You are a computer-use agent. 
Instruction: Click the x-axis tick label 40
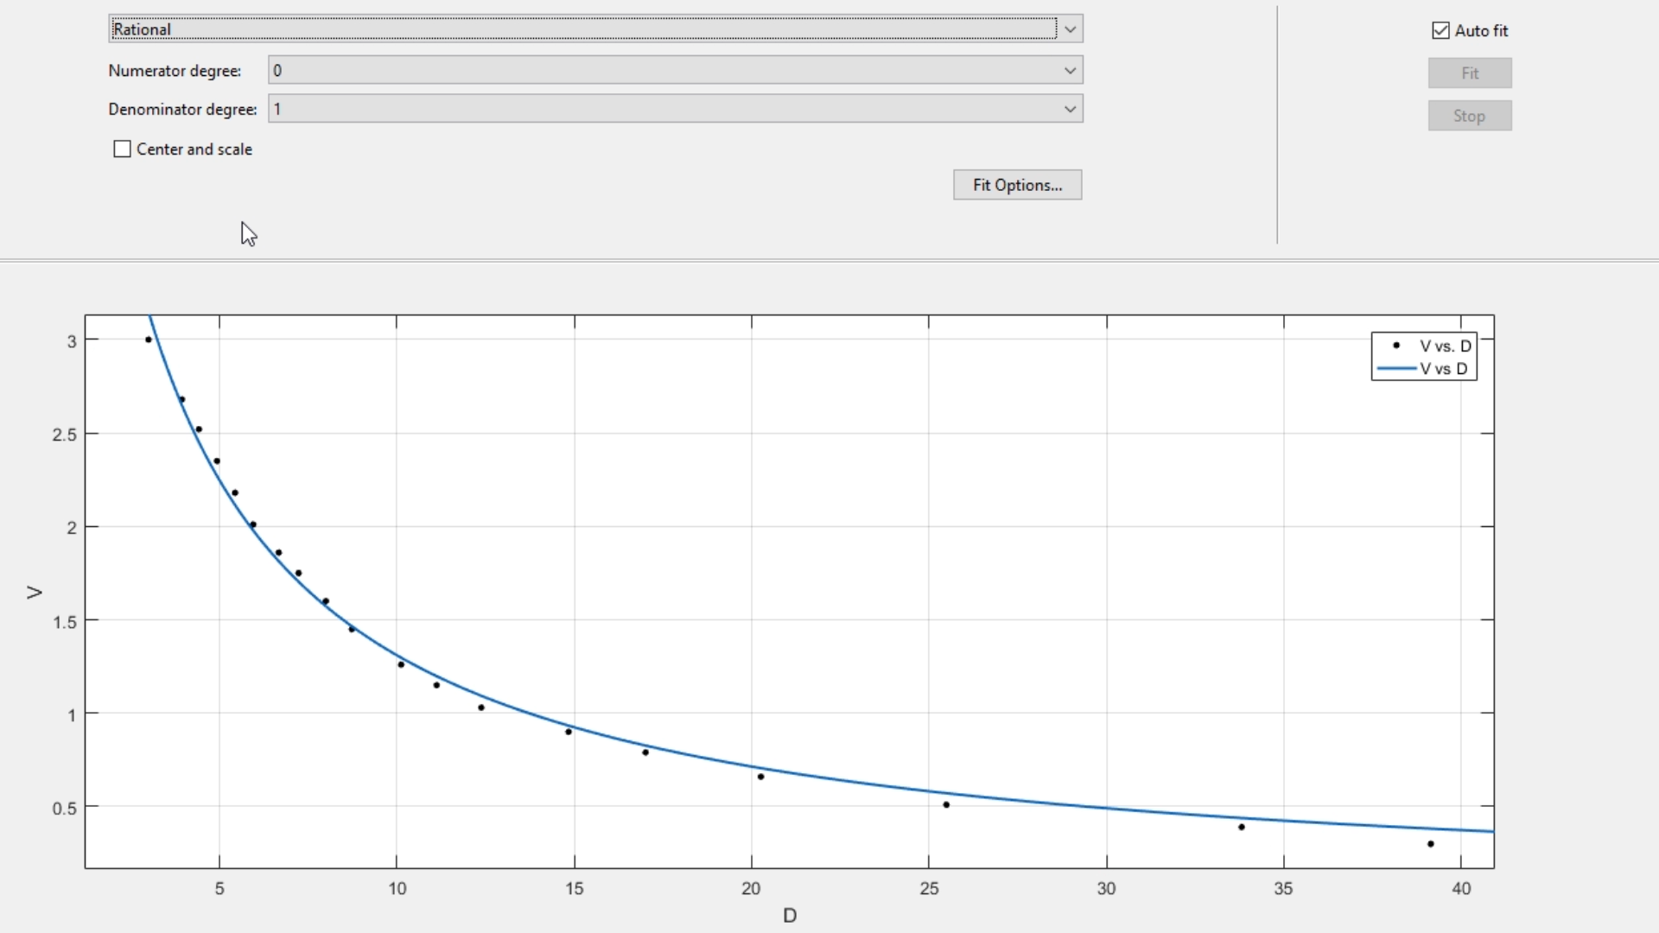click(1461, 889)
